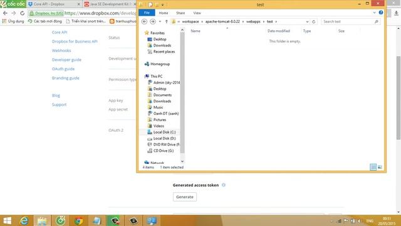Open Dropbox for Business API link
Viewport: 401px width, 226px height.
click(x=75, y=41)
